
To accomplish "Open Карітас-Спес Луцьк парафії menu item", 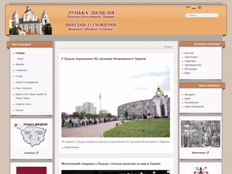I will point(31,96).
